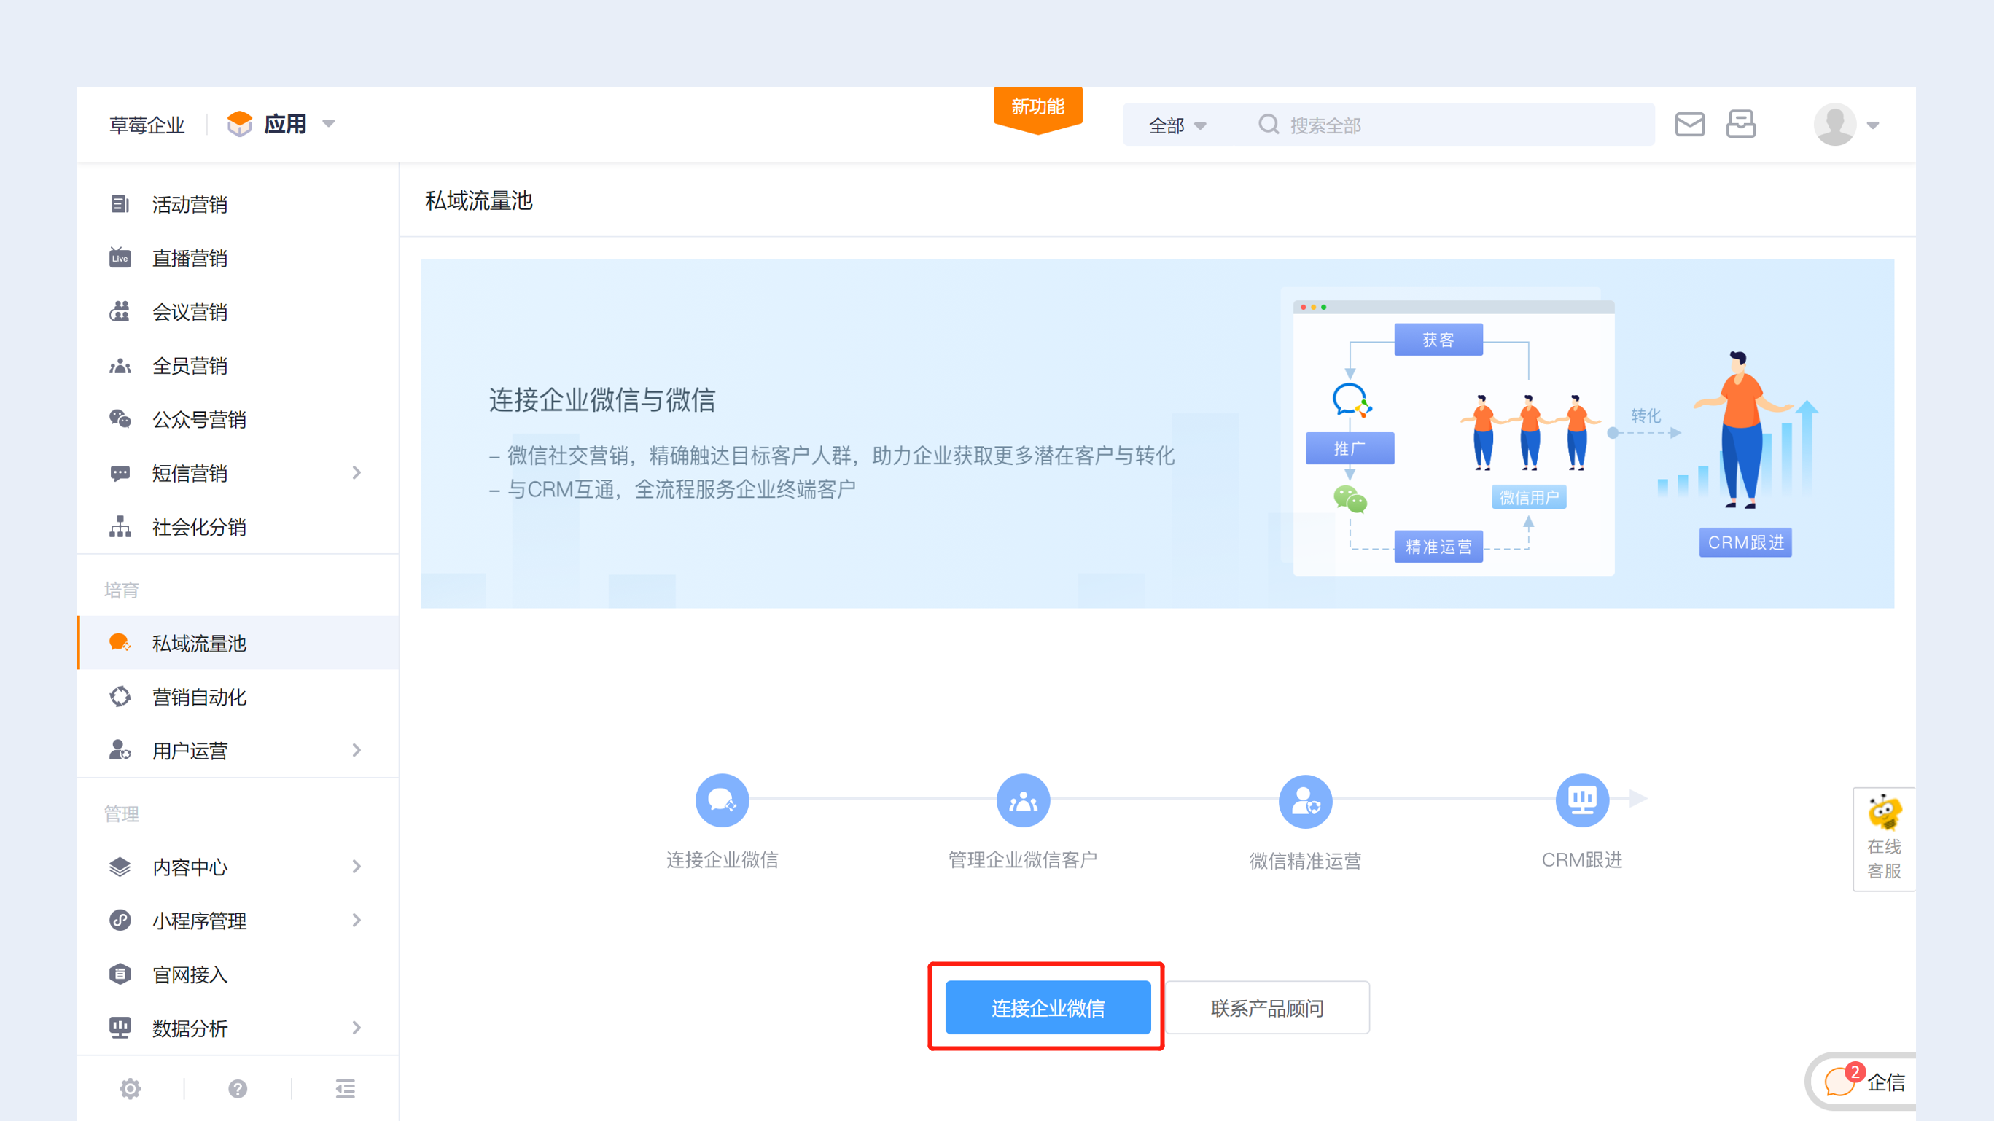Viewport: 1994px width, 1121px height.
Task: Click the 管理企业微信客户 step label
Action: coord(1023,859)
